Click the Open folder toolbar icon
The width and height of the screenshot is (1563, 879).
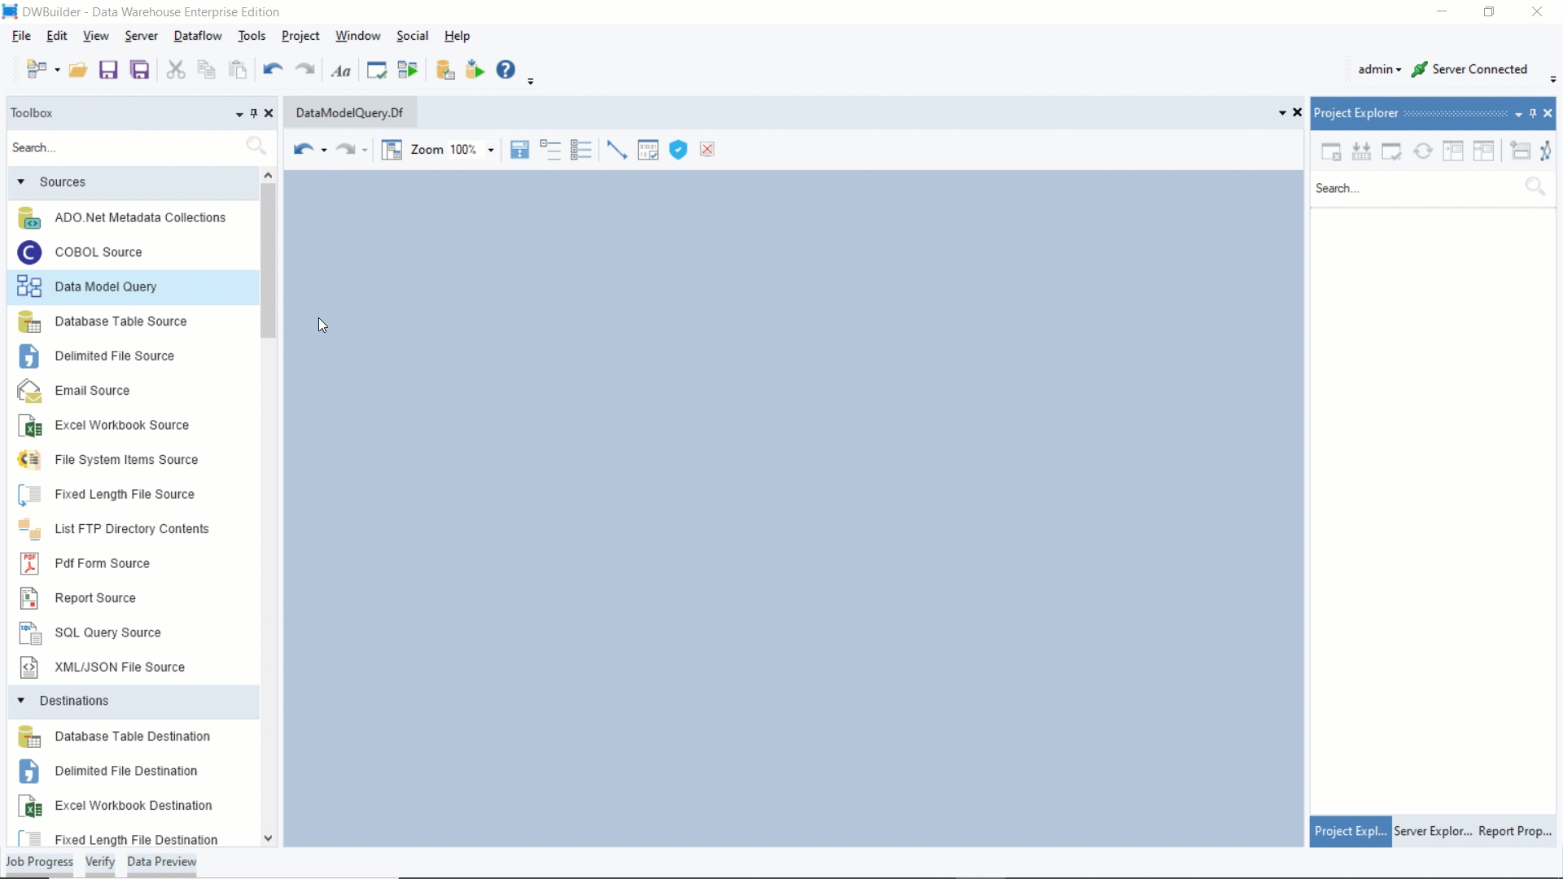pos(77,70)
